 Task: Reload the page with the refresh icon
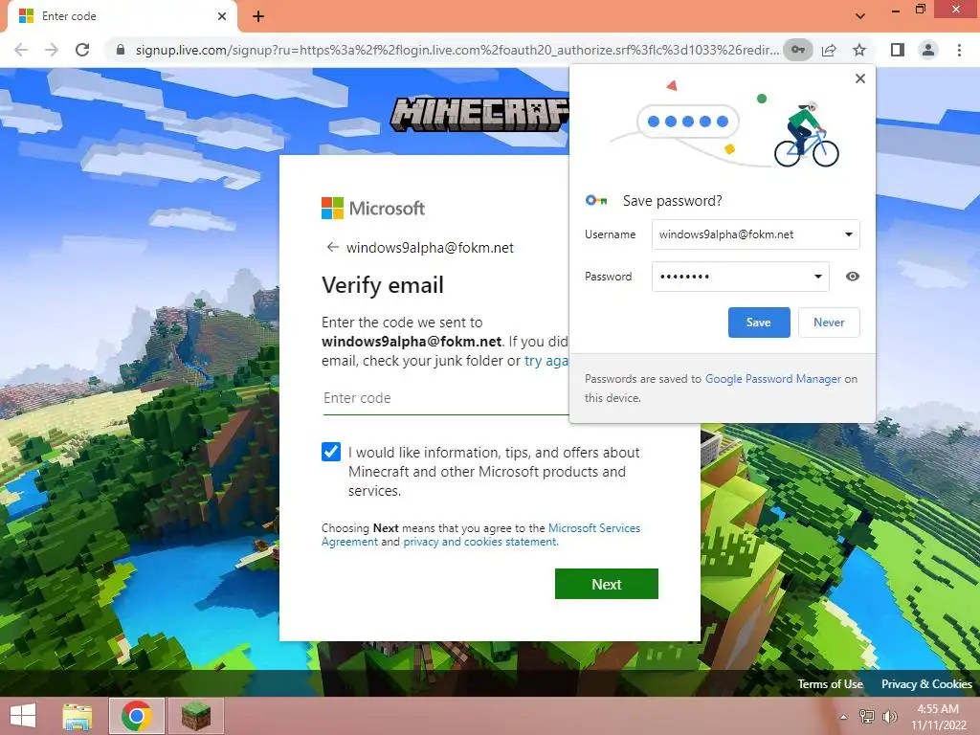(82, 50)
